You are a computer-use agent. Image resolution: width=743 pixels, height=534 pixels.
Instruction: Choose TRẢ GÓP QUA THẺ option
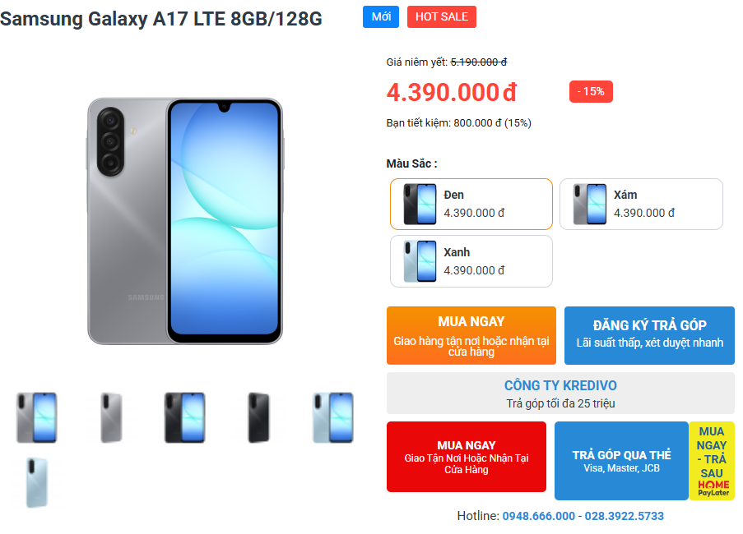pos(621,461)
